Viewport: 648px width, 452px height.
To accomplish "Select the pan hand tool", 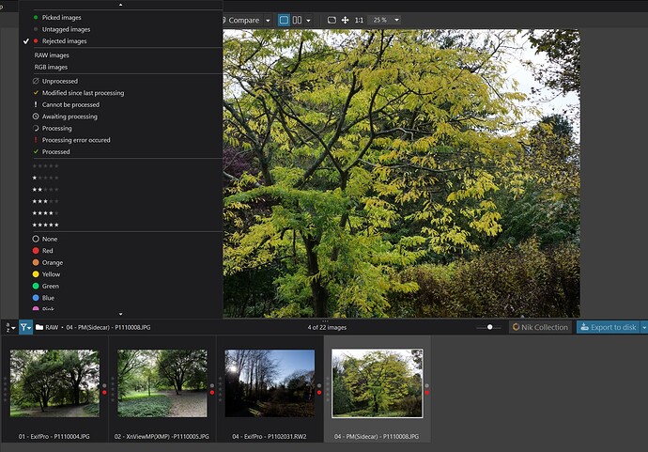I will [x=345, y=20].
